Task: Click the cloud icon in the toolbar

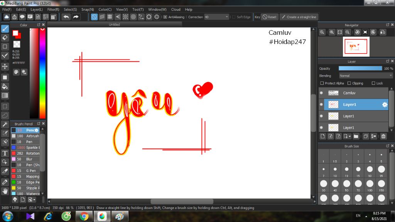Action: click(x=7, y=17)
